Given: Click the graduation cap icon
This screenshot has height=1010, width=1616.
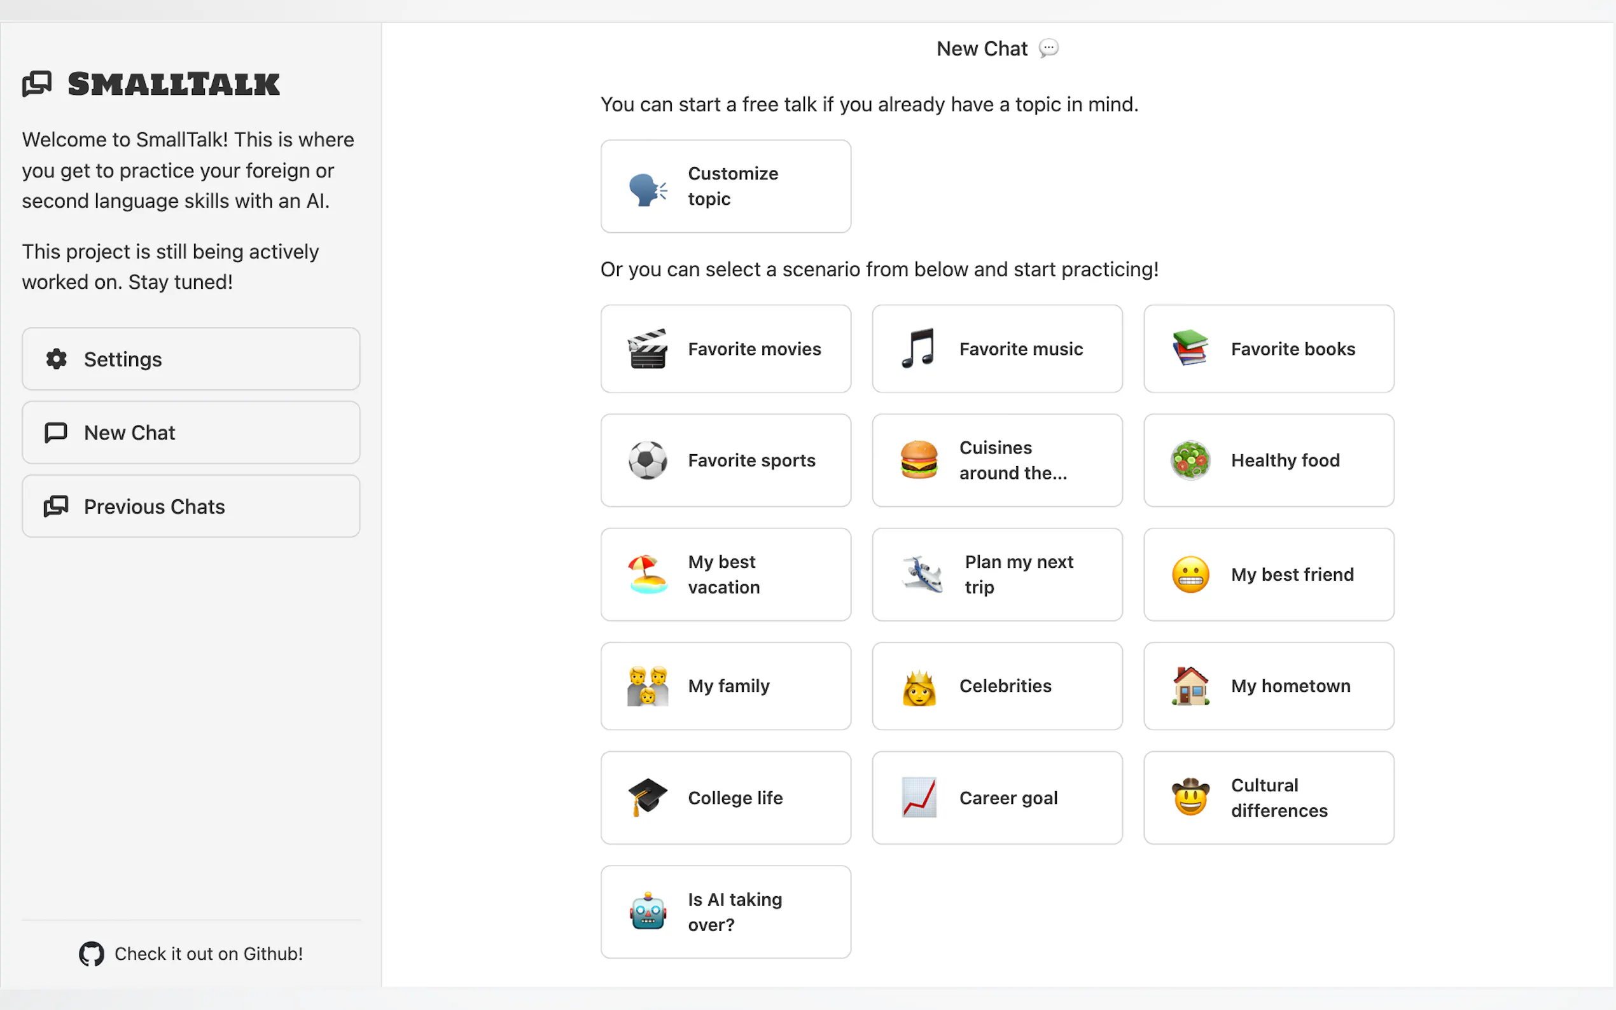Looking at the screenshot, I should [x=647, y=797].
